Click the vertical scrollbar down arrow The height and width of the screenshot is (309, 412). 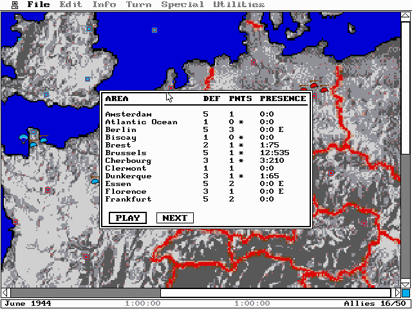coord(406,283)
